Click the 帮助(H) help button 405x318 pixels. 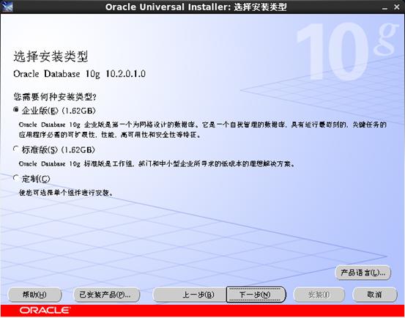35,295
